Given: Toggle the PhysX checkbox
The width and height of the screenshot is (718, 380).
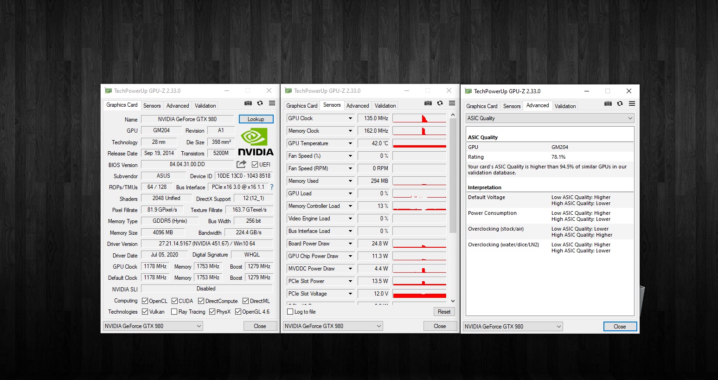Looking at the screenshot, I should [x=212, y=312].
